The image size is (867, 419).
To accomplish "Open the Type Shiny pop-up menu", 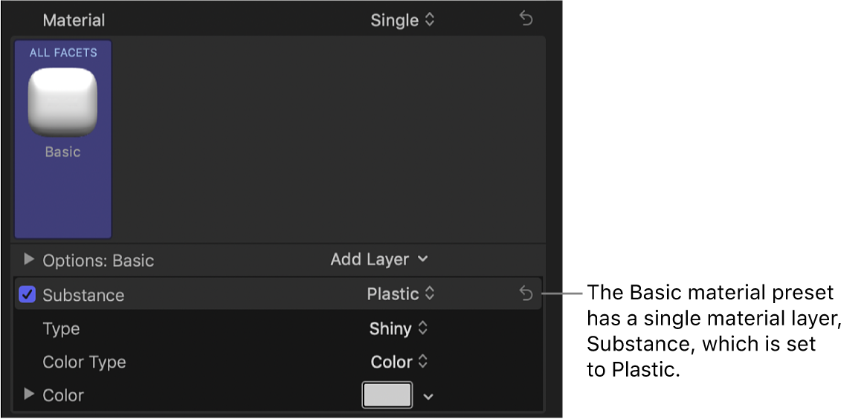I will [399, 328].
